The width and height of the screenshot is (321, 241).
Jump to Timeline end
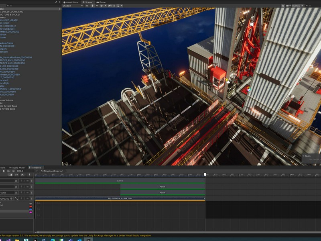pos(8,171)
